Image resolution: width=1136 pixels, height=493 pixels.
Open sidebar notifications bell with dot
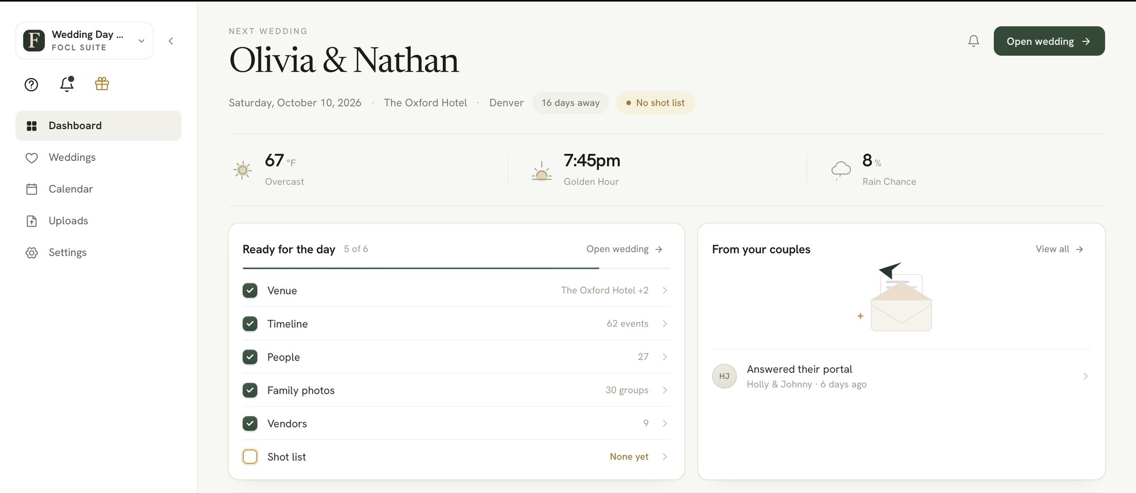click(x=67, y=84)
